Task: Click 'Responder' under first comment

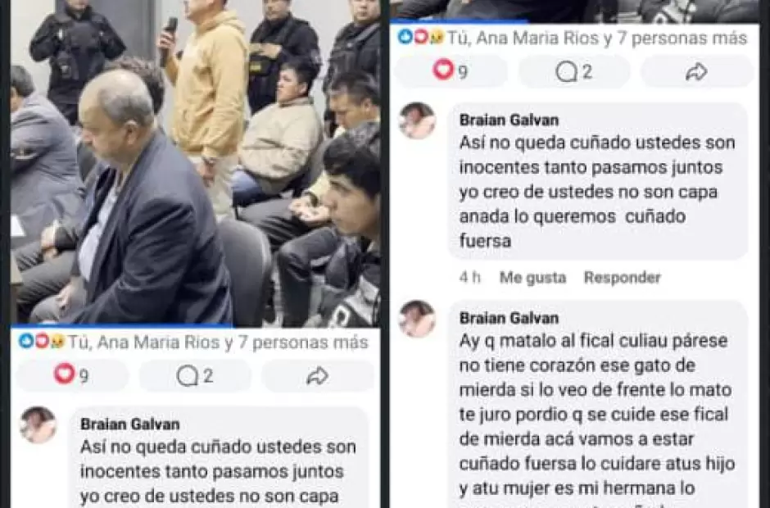Action: pyautogui.click(x=623, y=278)
